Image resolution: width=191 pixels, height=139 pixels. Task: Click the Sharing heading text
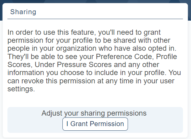(23, 12)
